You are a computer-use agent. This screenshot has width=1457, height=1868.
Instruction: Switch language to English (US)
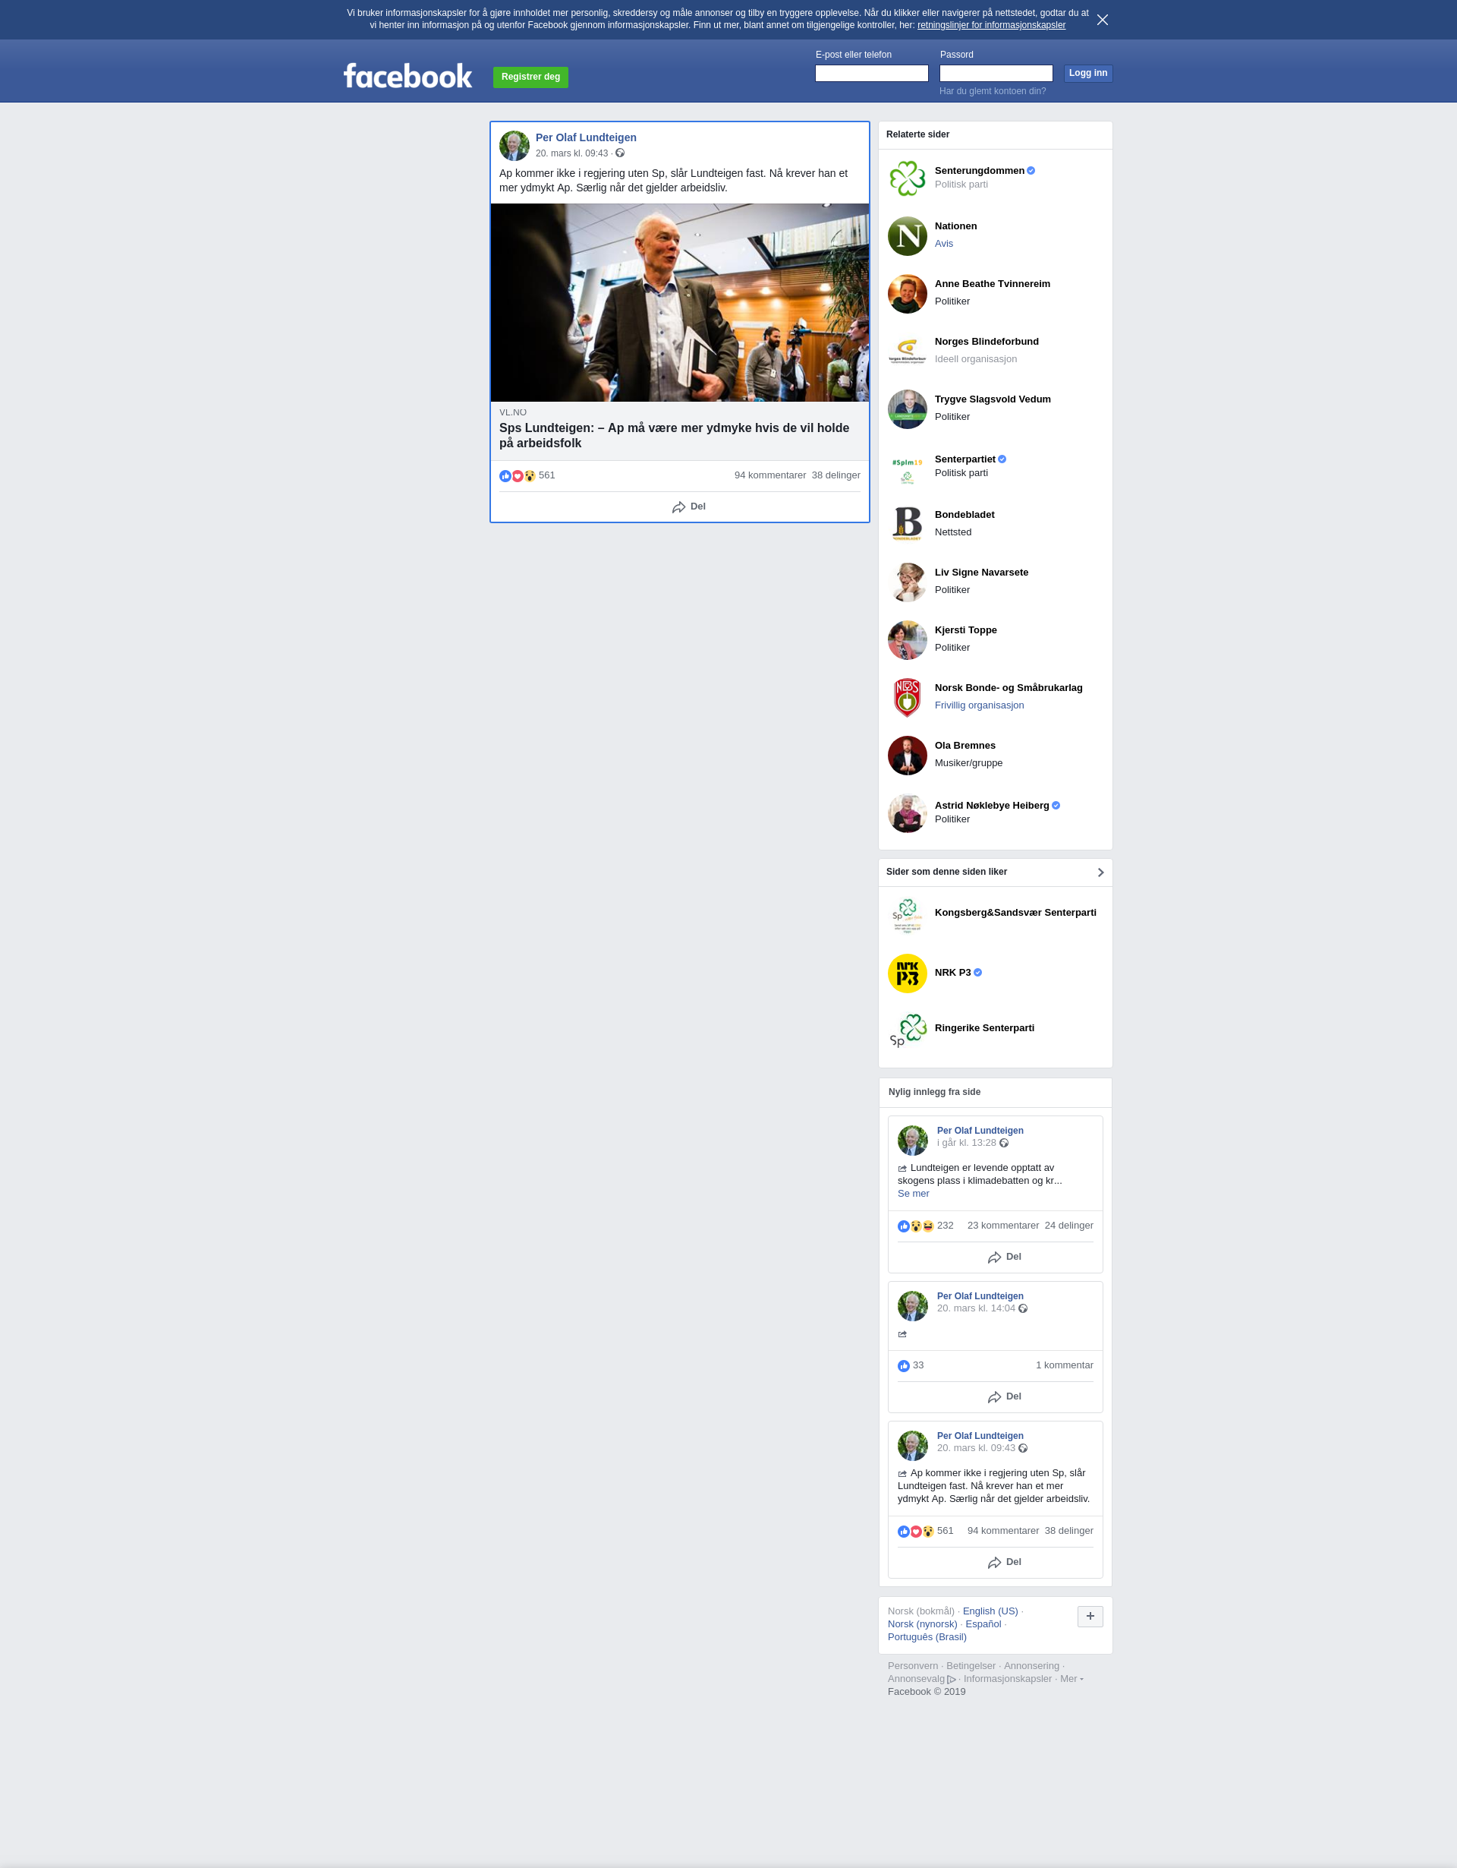(x=990, y=1611)
